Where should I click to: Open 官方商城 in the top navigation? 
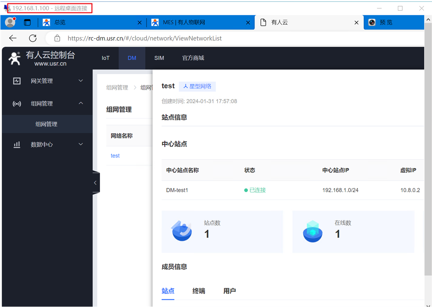point(193,58)
